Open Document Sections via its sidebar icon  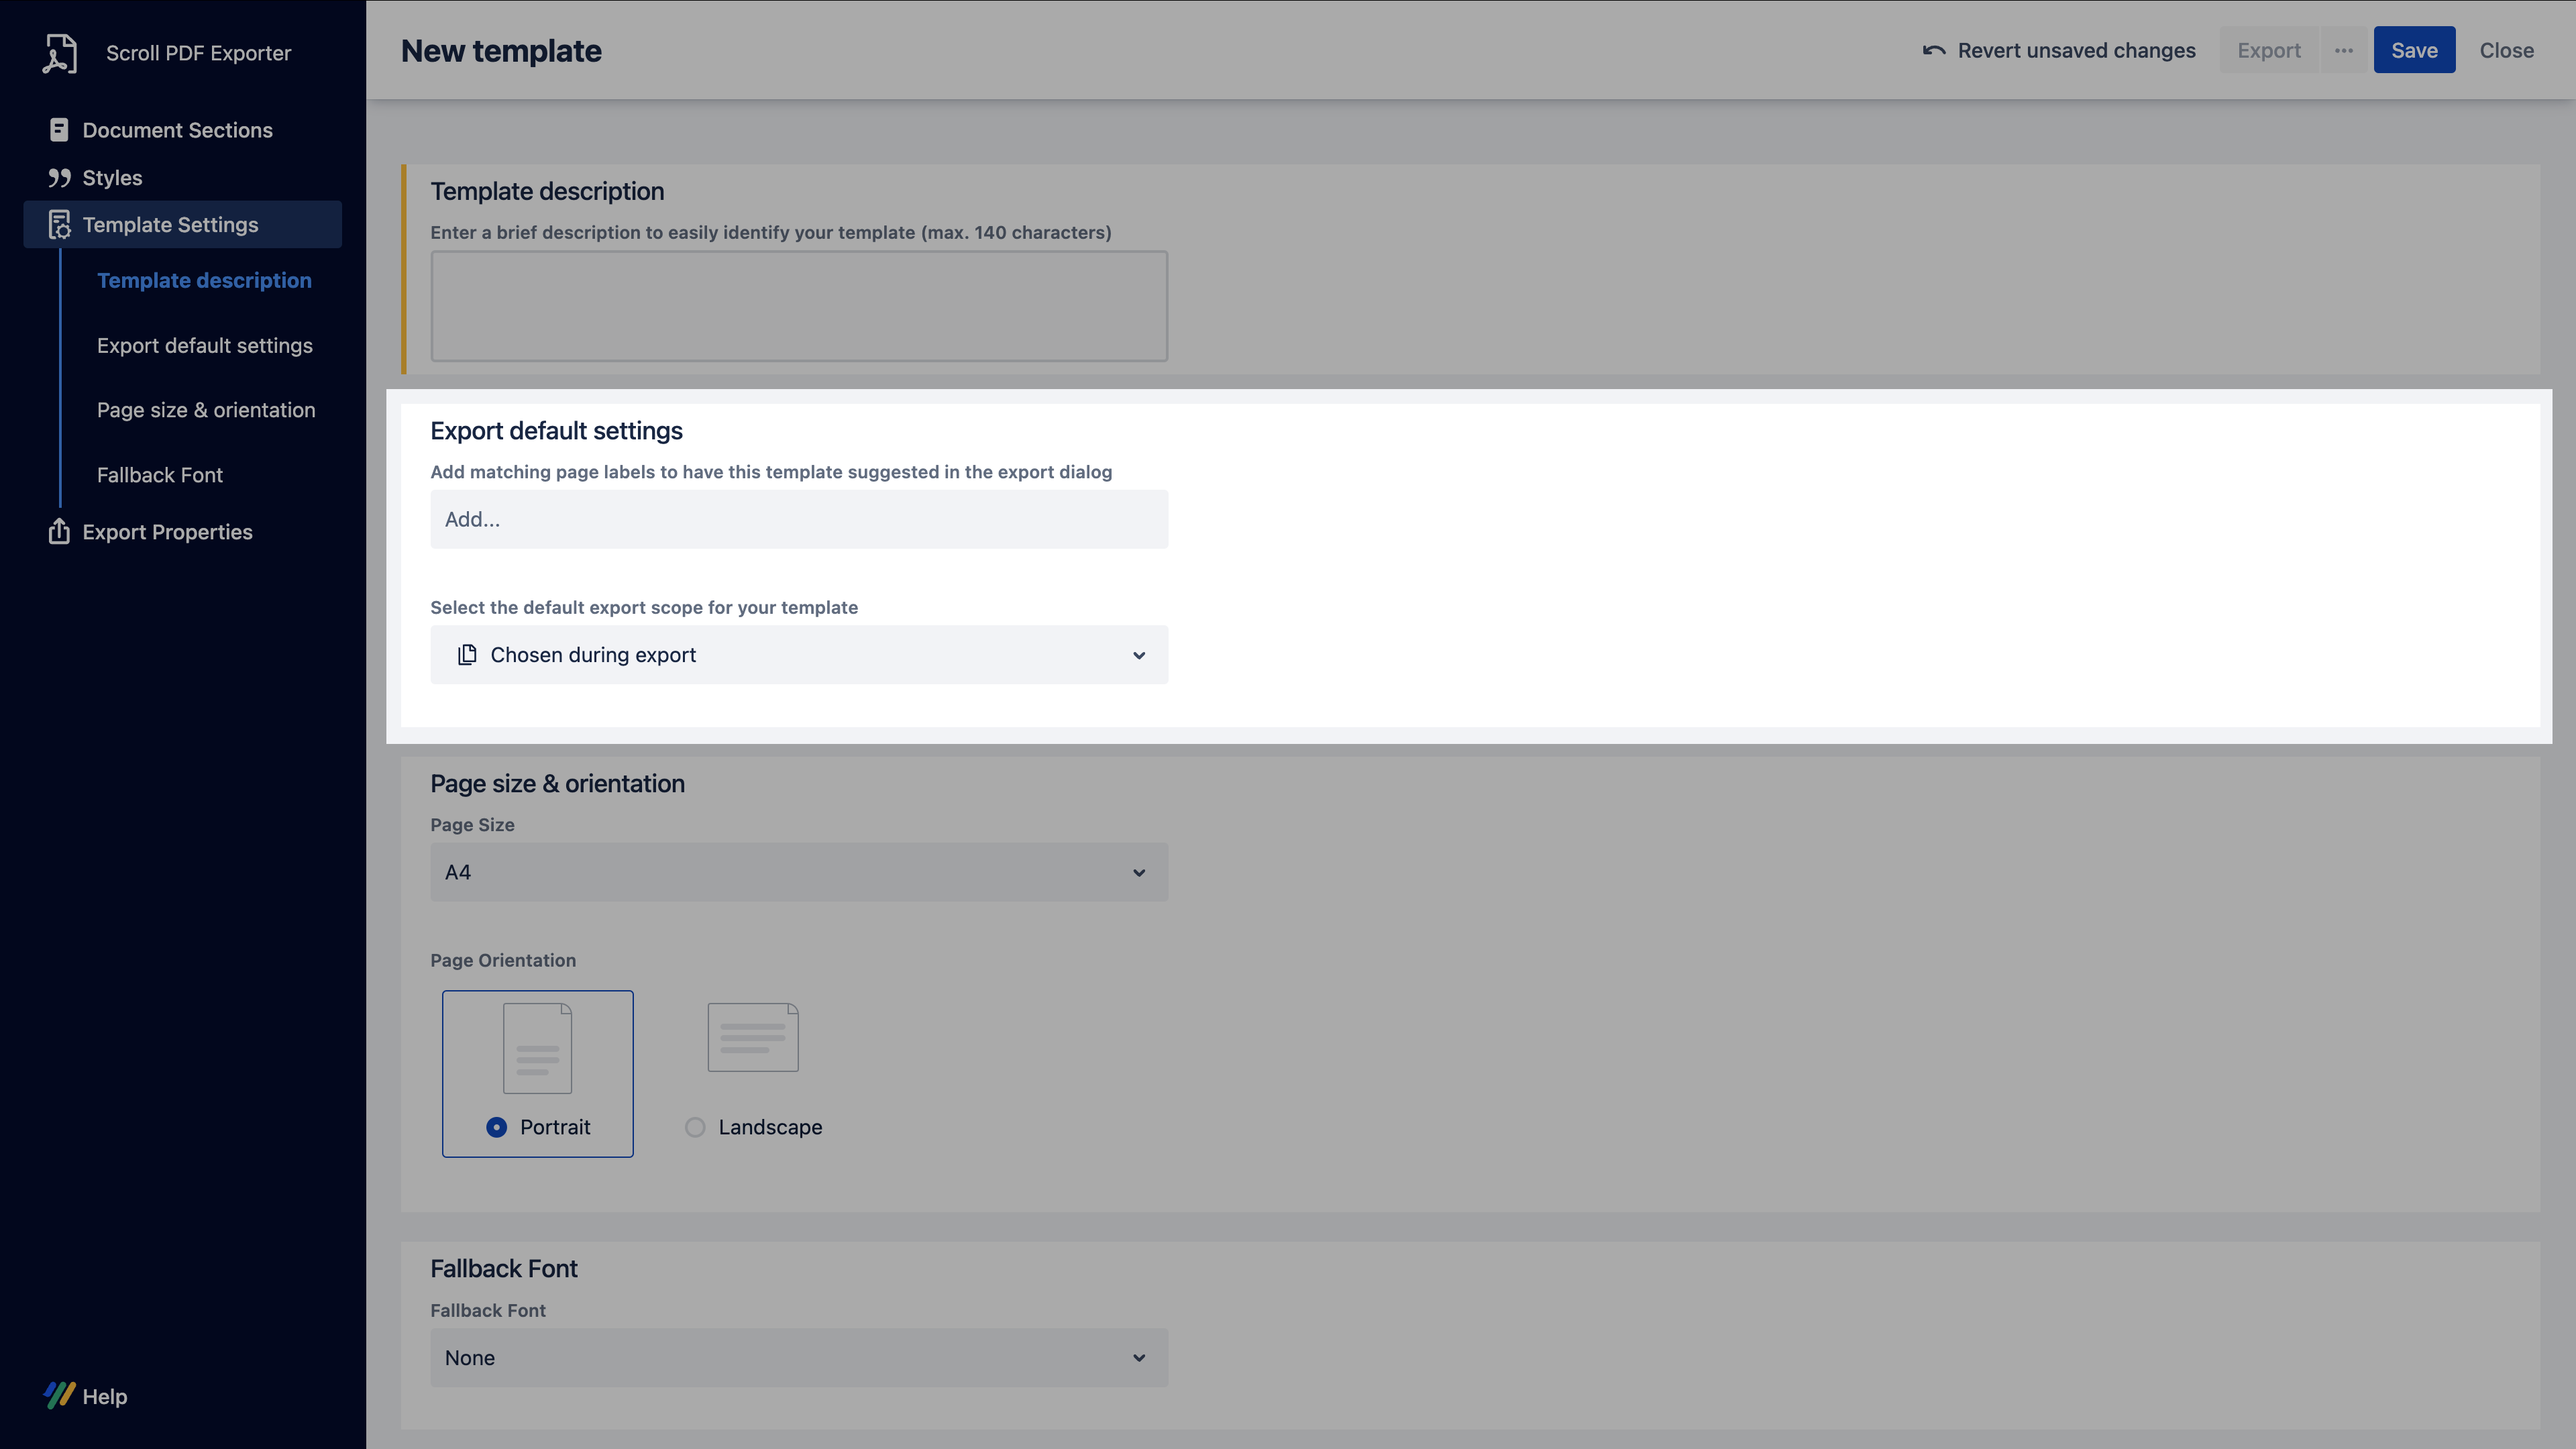[59, 130]
